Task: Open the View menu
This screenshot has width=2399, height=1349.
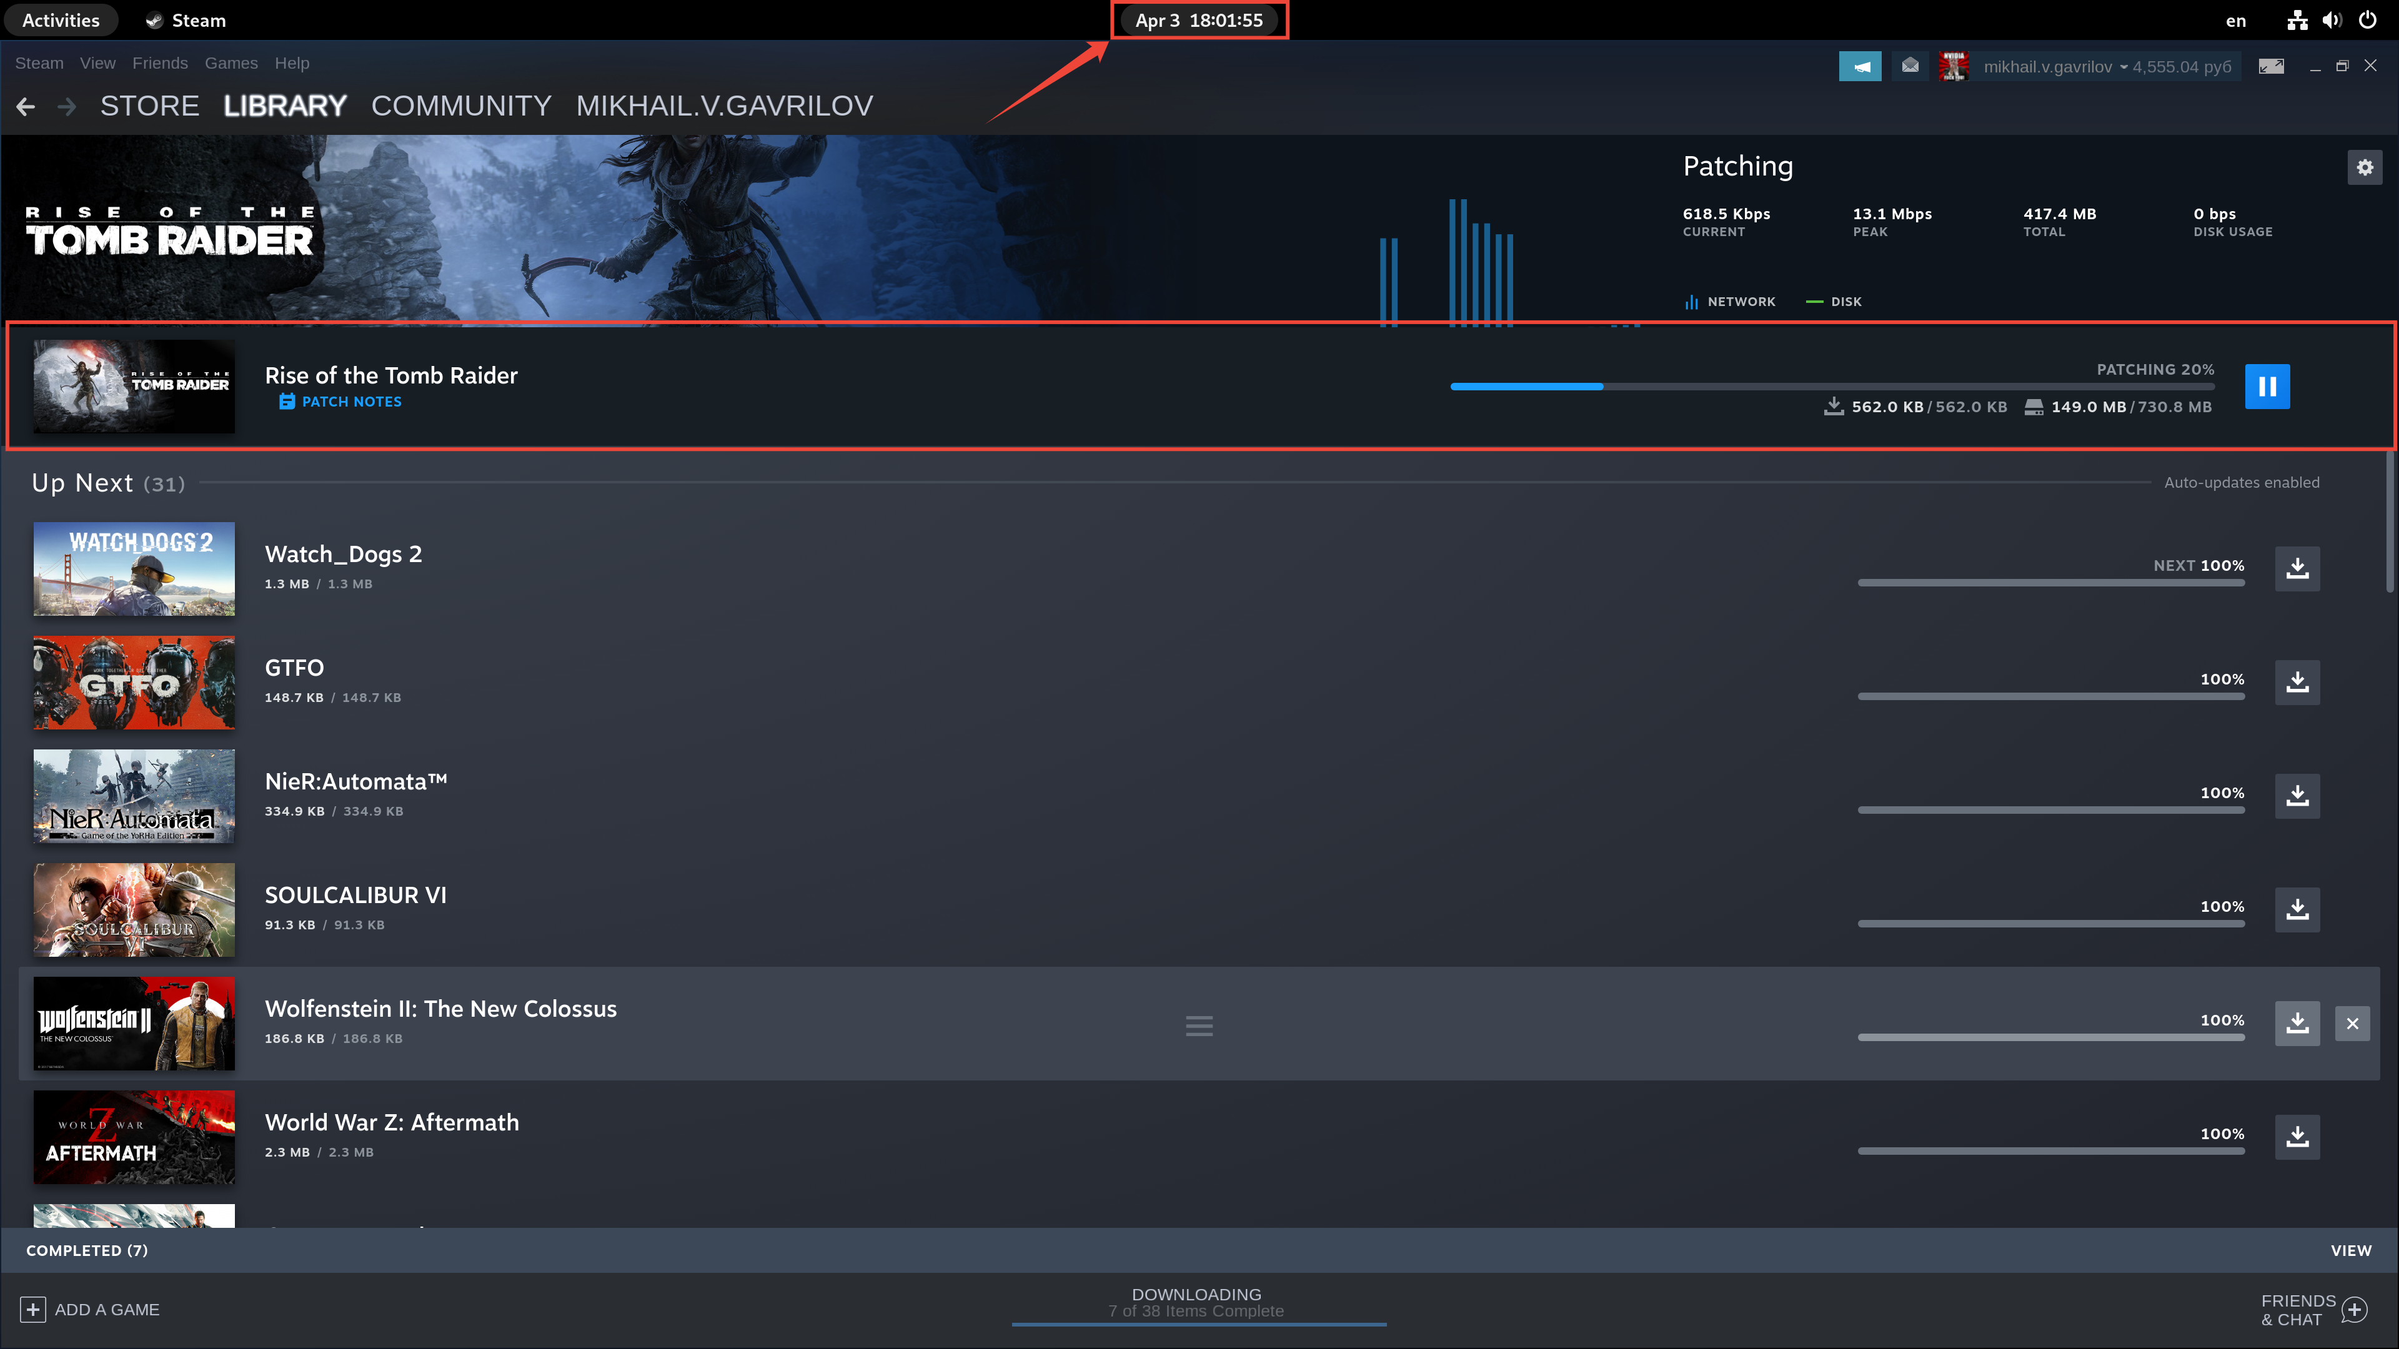Action: [x=98, y=63]
